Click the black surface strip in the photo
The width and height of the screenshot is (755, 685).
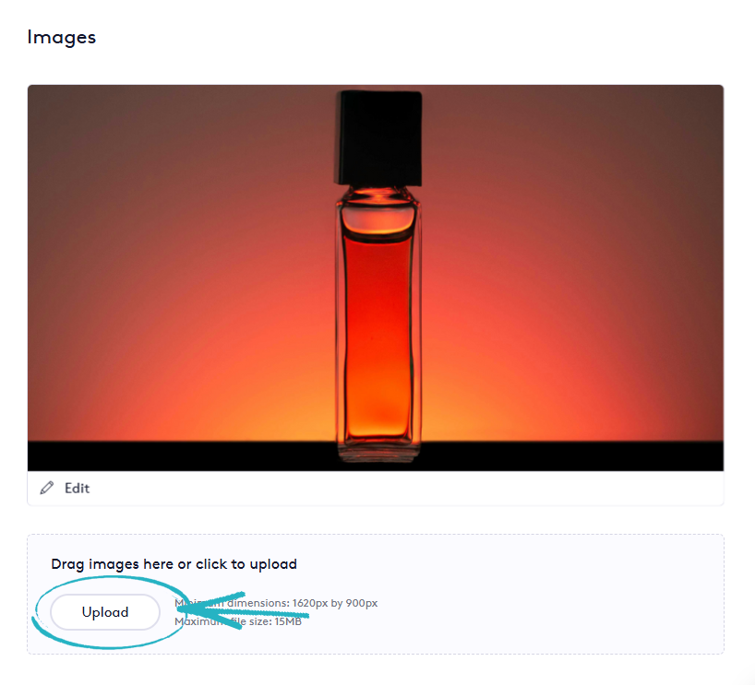click(185, 456)
